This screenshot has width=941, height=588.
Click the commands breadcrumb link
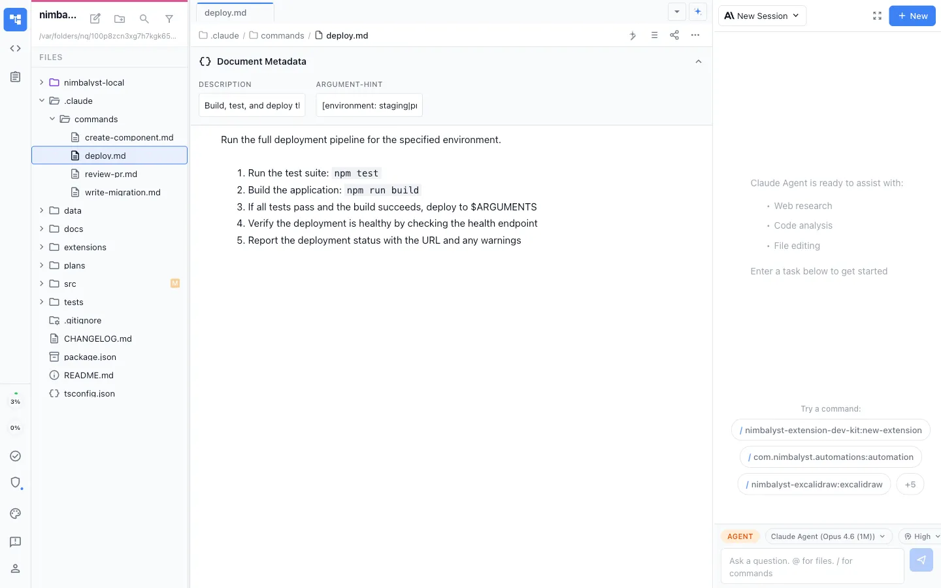click(x=282, y=35)
